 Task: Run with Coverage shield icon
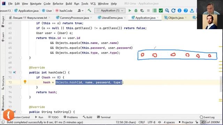tap(142, 11)
